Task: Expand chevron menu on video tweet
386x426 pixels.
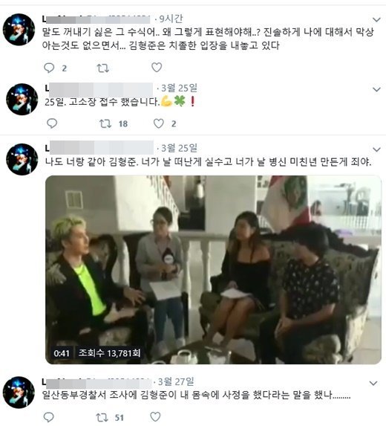Action: coord(377,149)
